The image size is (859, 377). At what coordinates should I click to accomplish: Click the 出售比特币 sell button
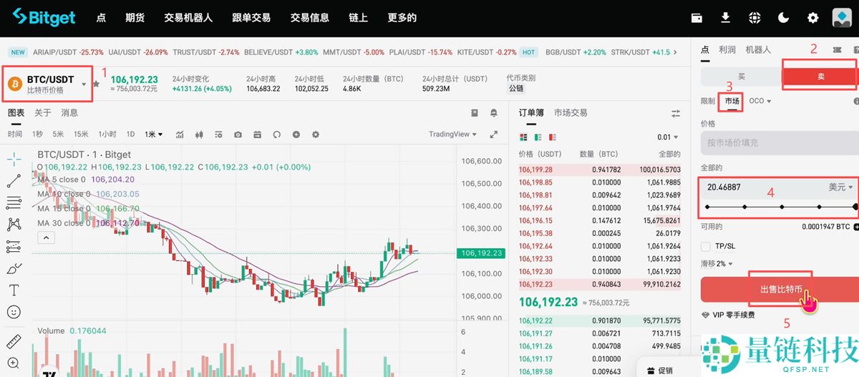coord(780,290)
